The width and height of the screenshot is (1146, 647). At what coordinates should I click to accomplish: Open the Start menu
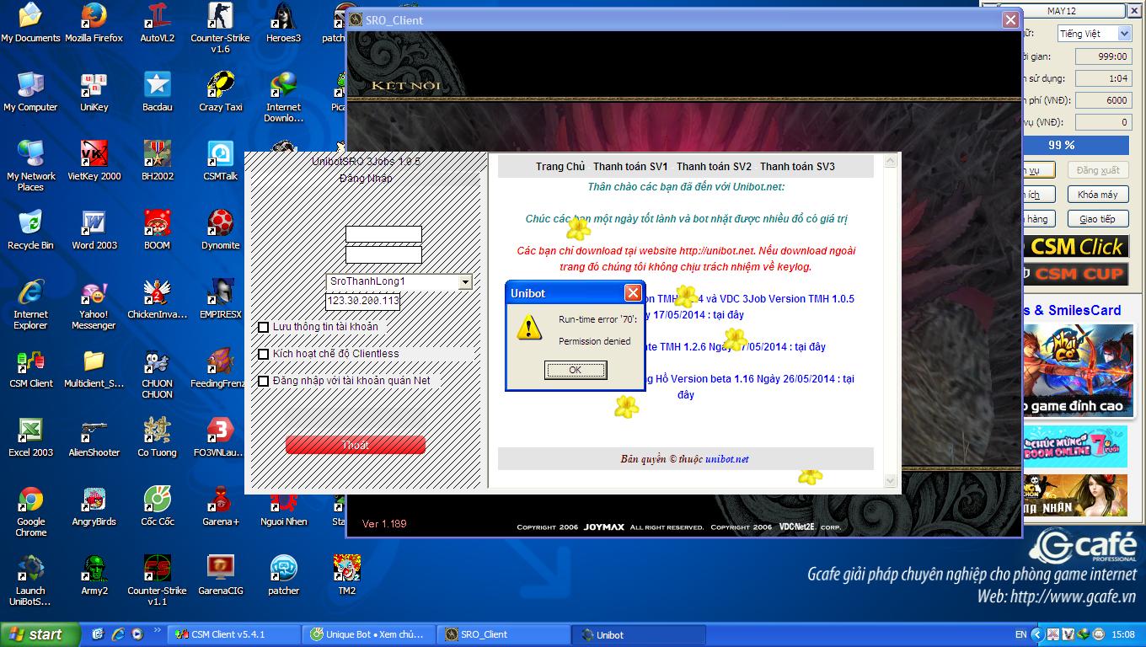click(x=40, y=634)
